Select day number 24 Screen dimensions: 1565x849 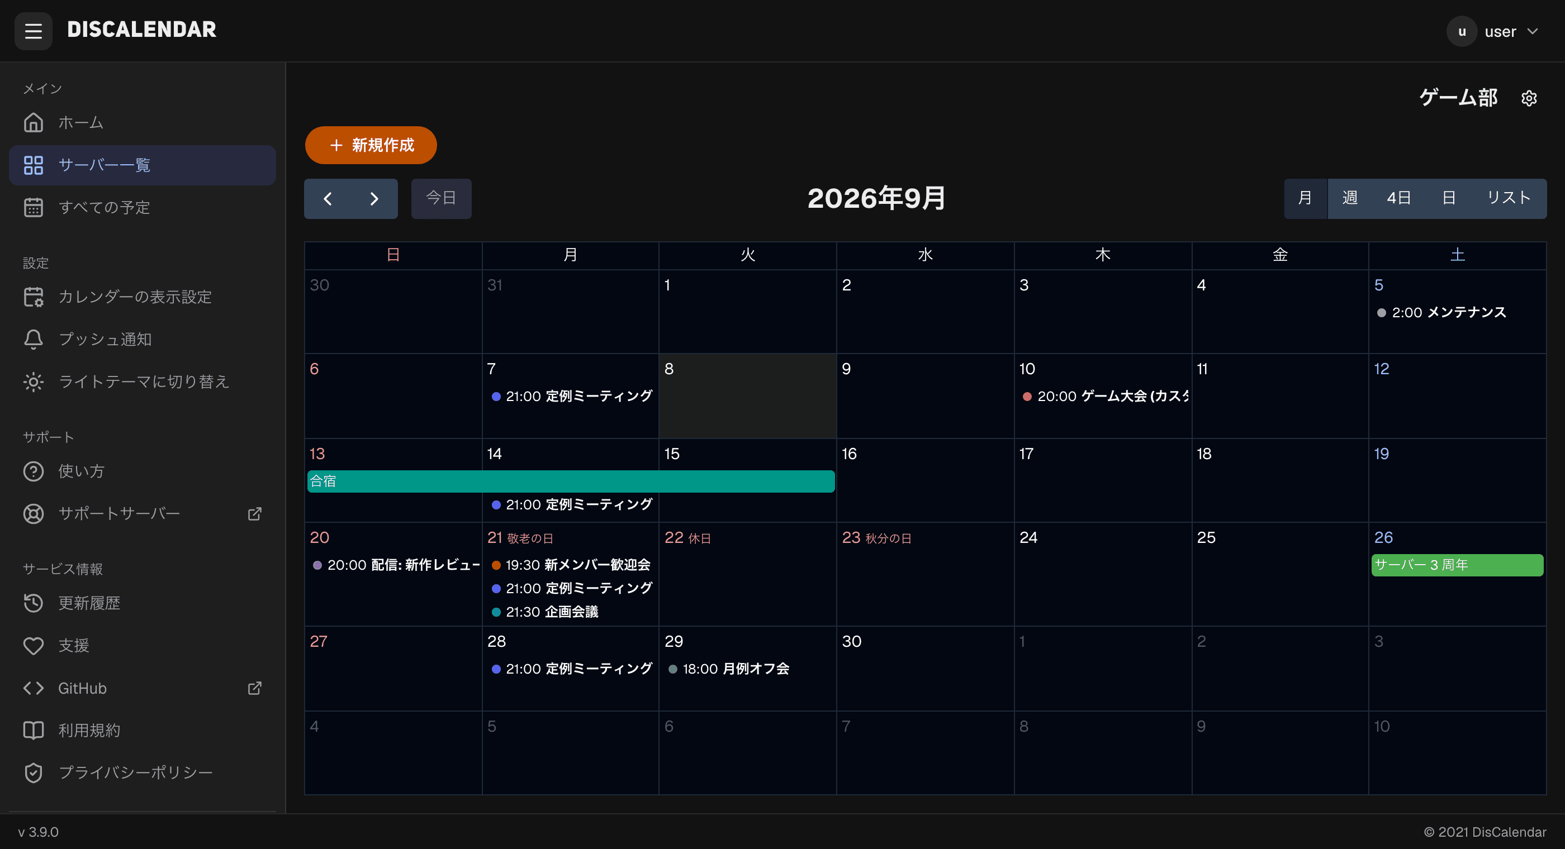[x=1028, y=537]
